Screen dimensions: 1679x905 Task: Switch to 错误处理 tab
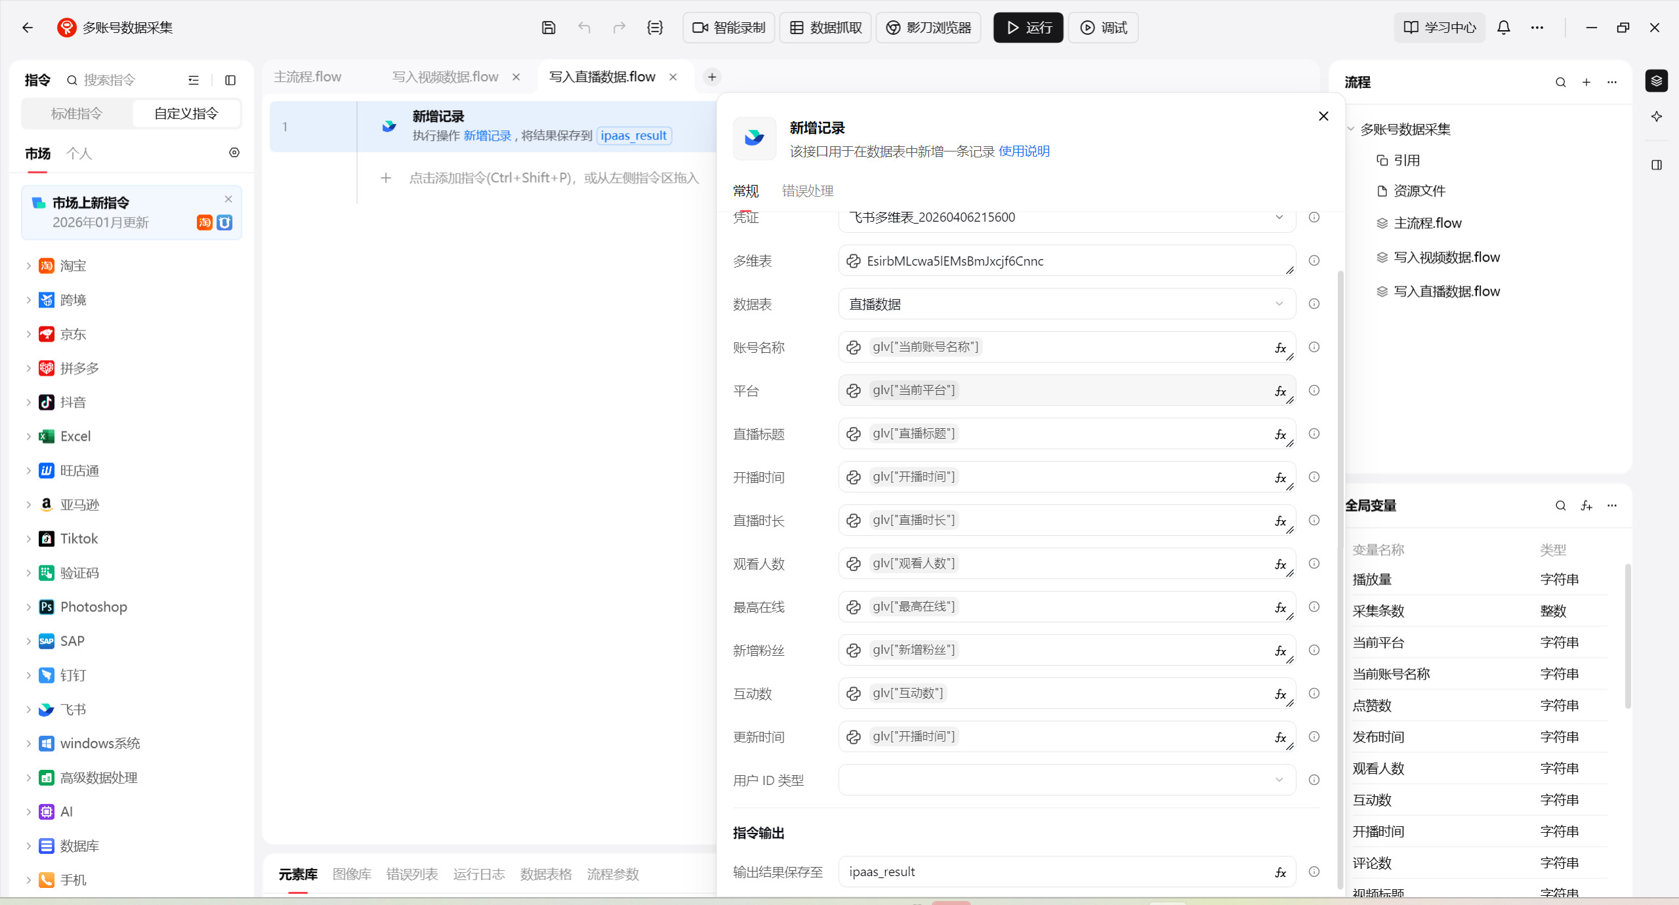pyautogui.click(x=807, y=191)
